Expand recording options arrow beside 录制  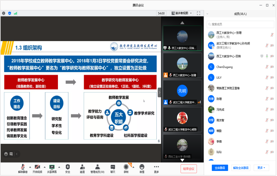(133, 167)
